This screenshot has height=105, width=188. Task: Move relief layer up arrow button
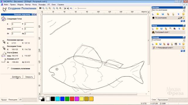182,51
